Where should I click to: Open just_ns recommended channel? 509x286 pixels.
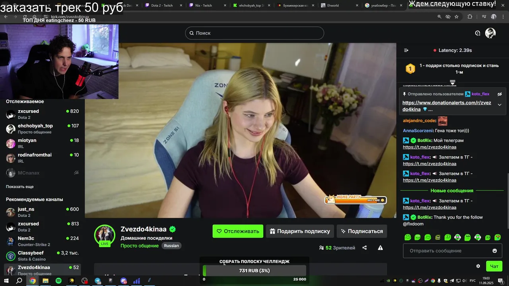pos(42,212)
